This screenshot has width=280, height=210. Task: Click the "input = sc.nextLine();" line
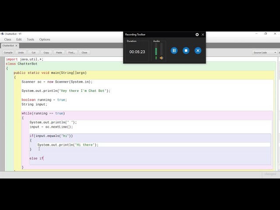pyautogui.click(x=51, y=127)
